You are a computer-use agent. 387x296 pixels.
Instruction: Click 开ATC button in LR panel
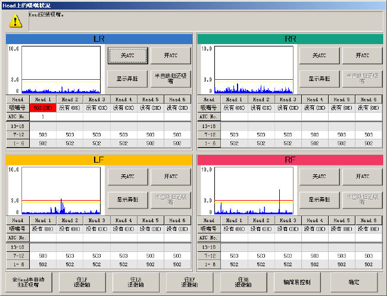point(170,55)
